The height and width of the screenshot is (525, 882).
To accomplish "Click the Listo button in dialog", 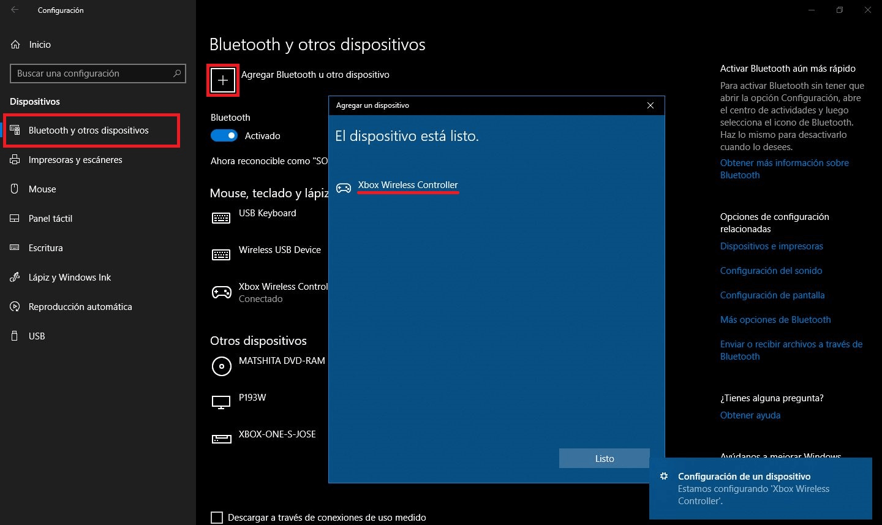I will [x=605, y=458].
